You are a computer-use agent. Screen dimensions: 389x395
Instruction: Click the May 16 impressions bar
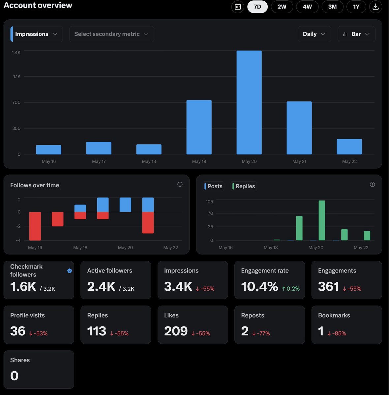(49, 150)
